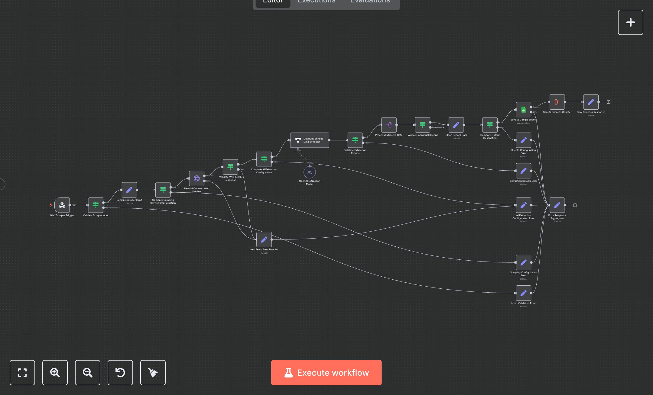Click the reset zoom circular arrow icon
653x395 pixels.
(x=120, y=373)
